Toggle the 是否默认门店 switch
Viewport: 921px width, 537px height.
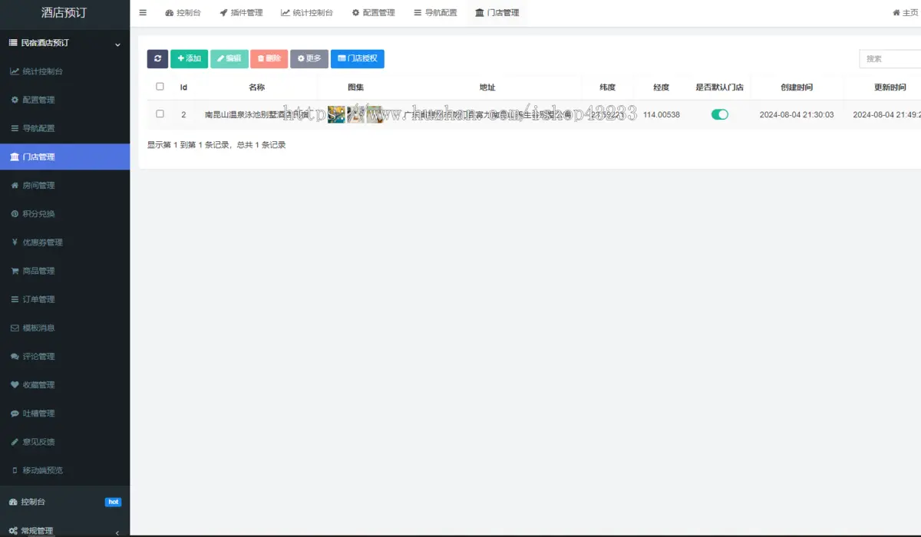(x=719, y=114)
